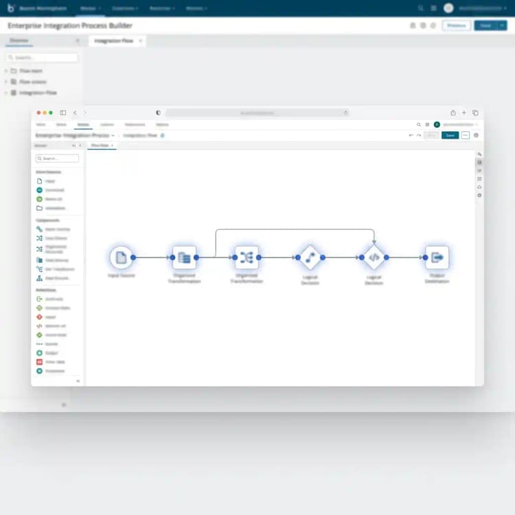Screen dimensions: 515x515
Task: Click the new tab plus icon in browser
Action: point(463,113)
